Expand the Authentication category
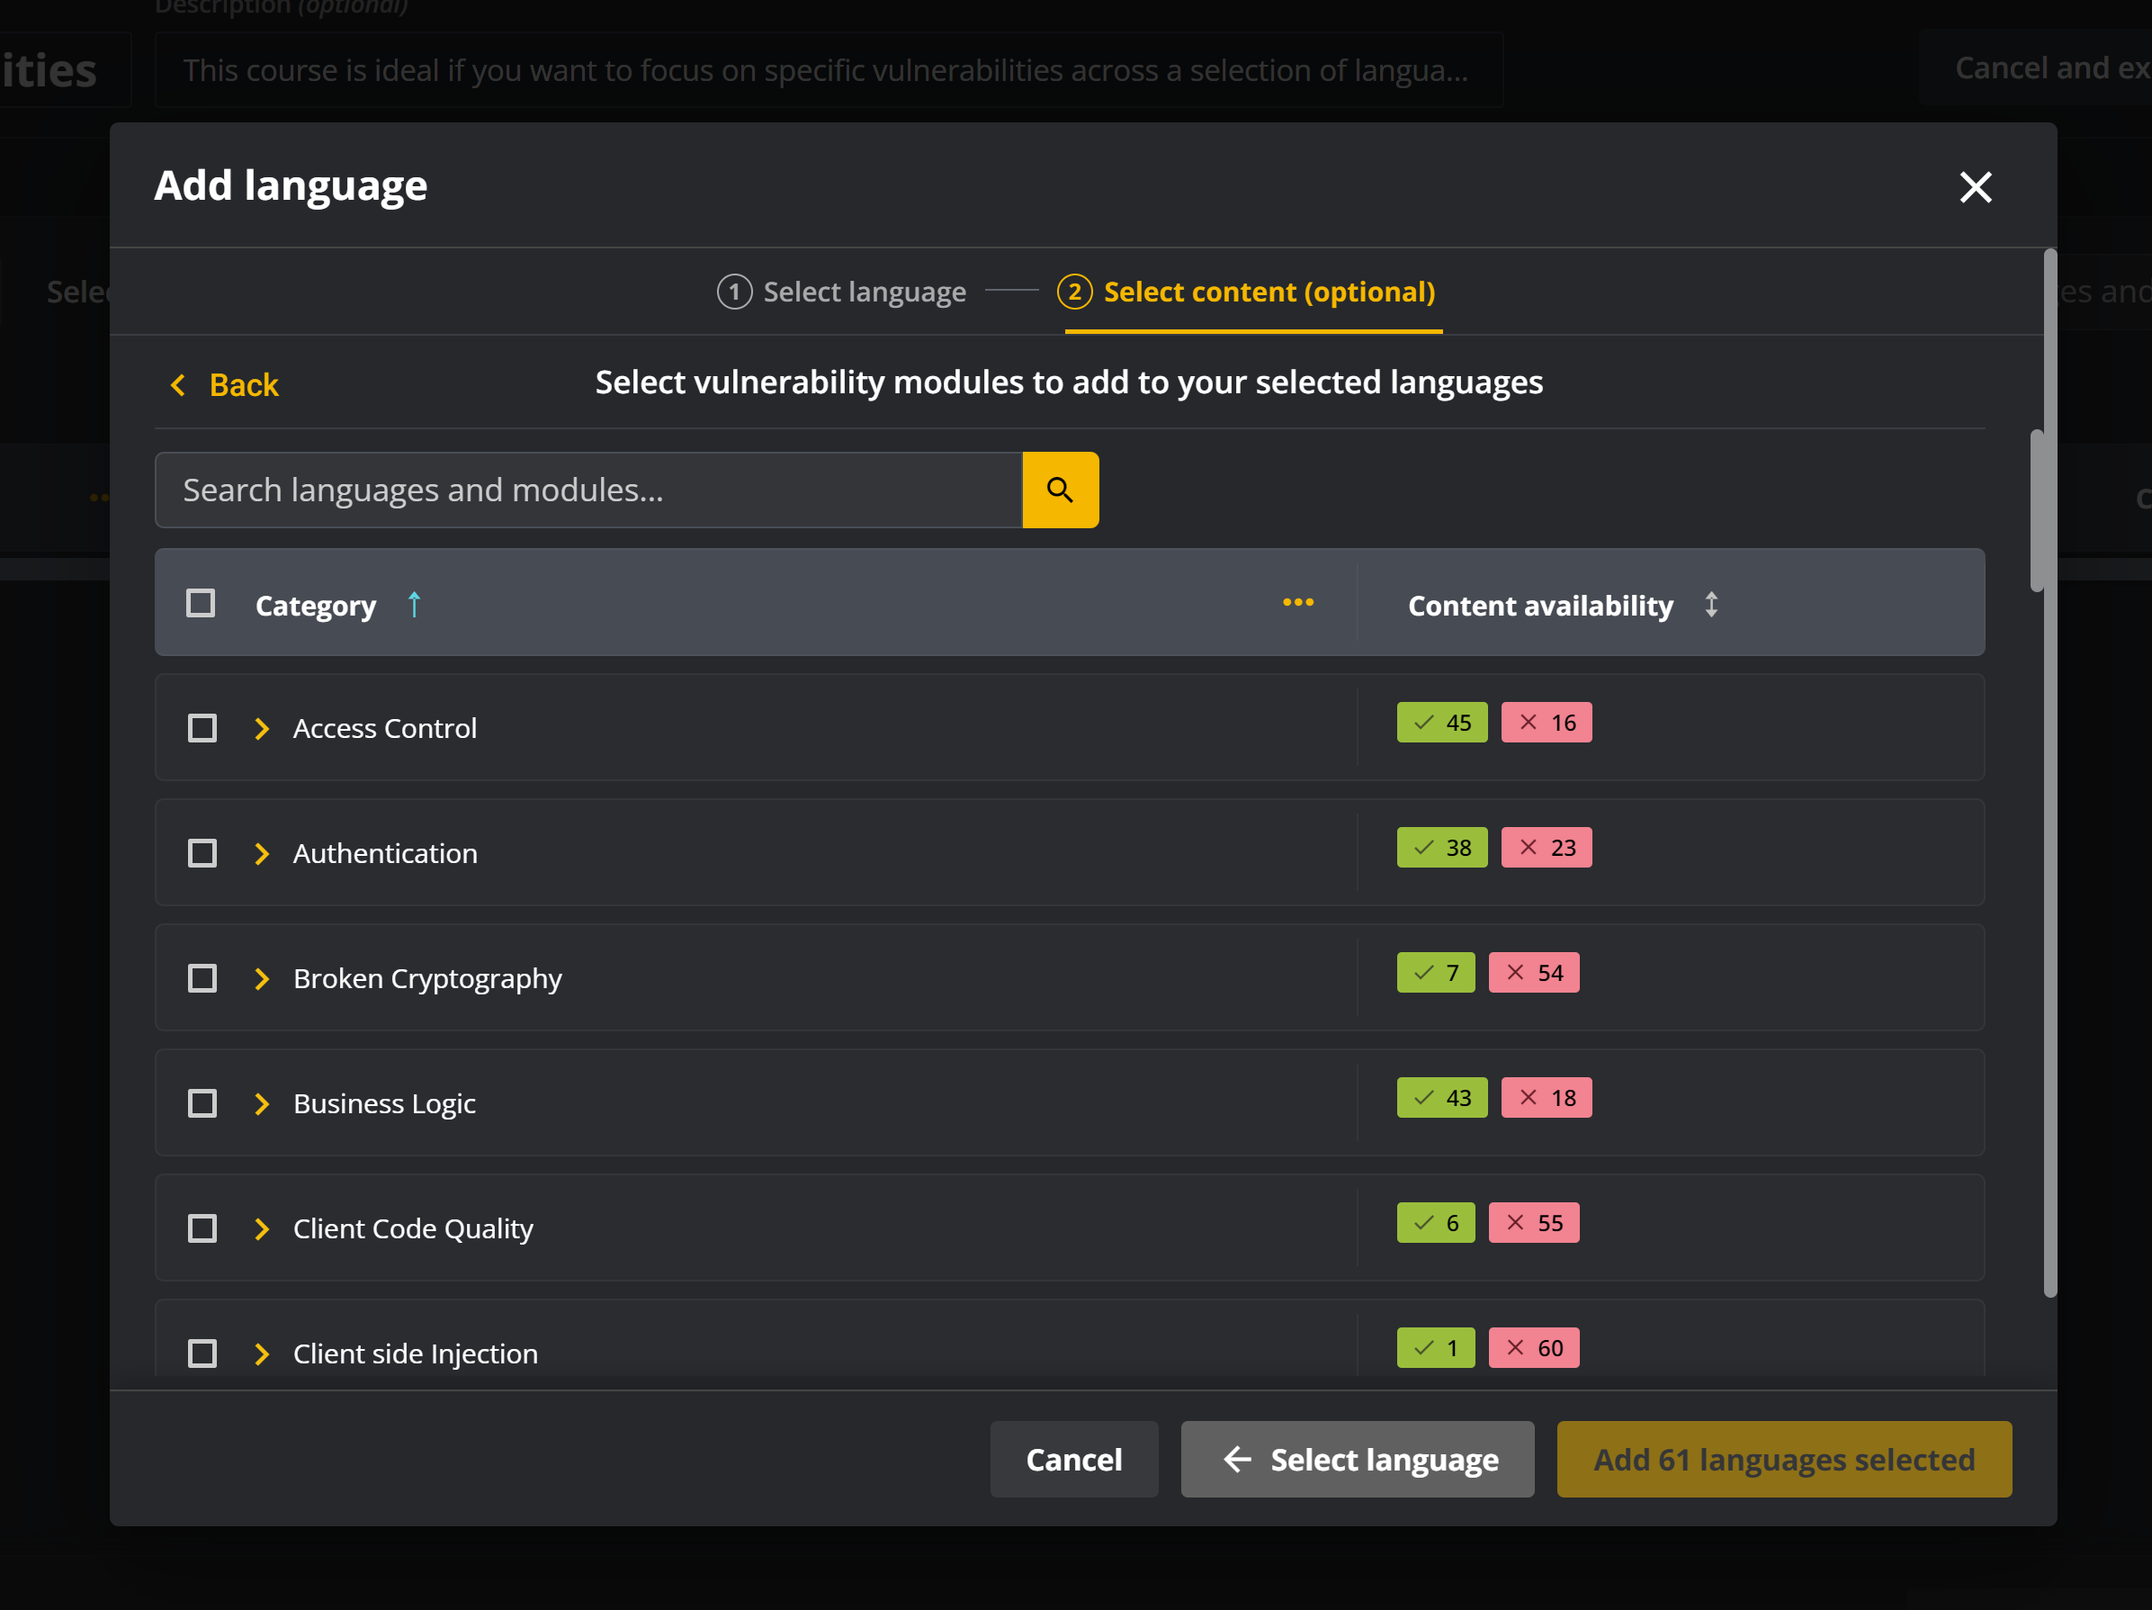Screen dimensions: 2152x1610 (x=261, y=854)
